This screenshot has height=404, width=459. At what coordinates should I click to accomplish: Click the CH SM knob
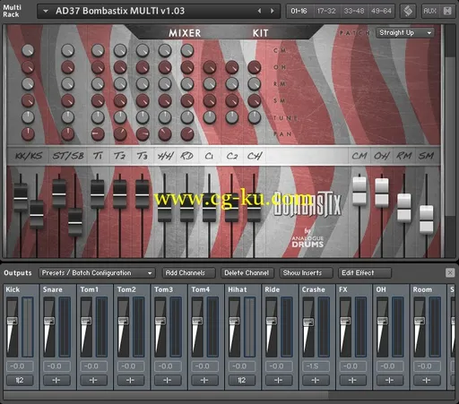click(255, 101)
